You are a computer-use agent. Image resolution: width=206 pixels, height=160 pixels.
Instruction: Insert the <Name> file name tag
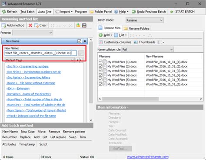point(31,83)
